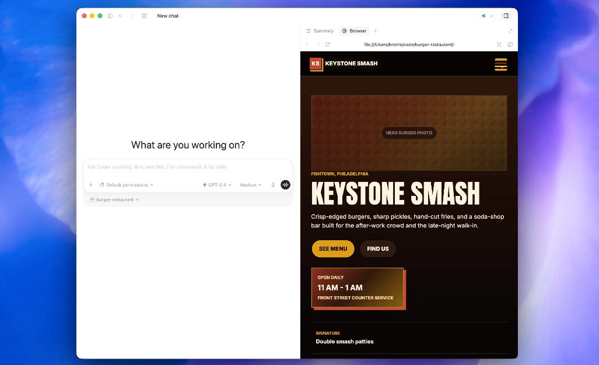Toggle the right side panel button
This screenshot has width=599, height=365.
[x=506, y=16]
